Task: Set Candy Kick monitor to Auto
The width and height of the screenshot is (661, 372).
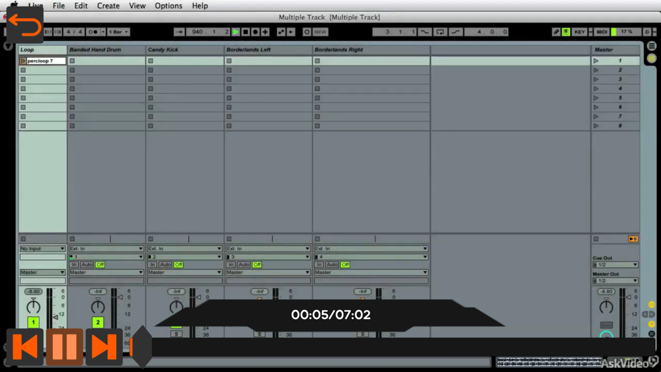Action: (165, 264)
